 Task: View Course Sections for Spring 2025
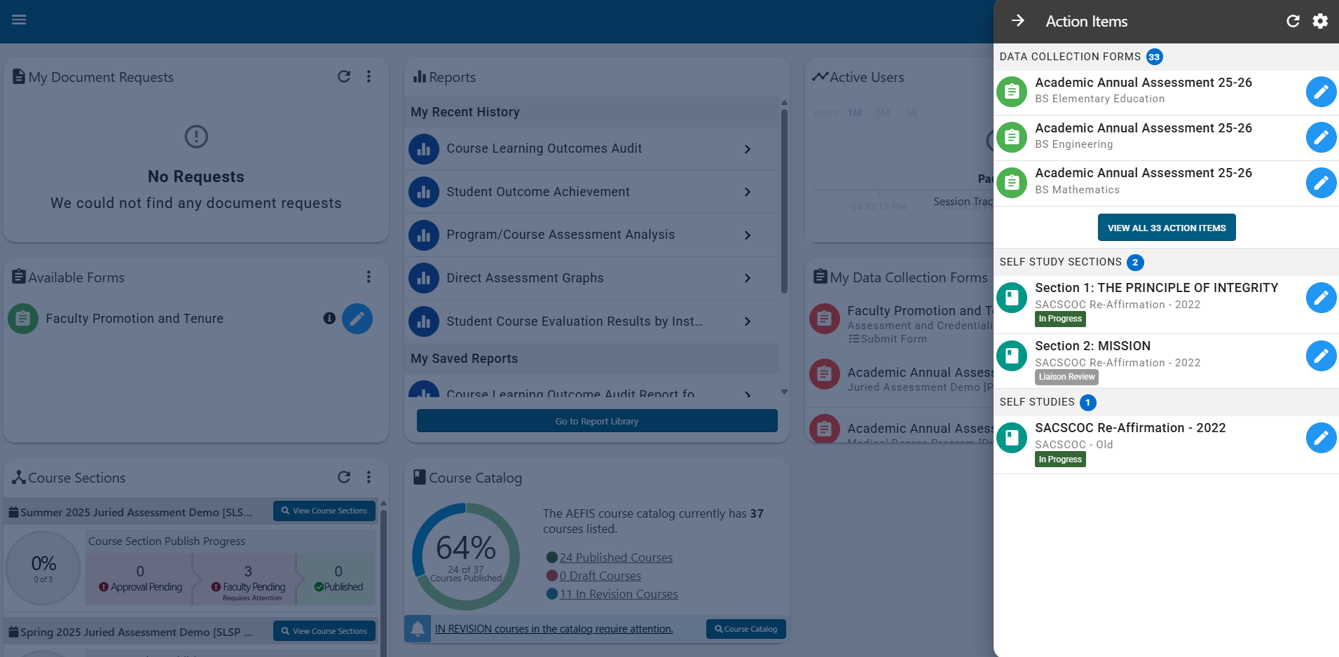pos(324,631)
